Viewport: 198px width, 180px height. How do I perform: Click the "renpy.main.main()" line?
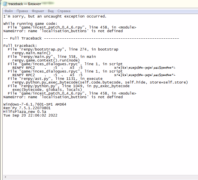[31, 53]
